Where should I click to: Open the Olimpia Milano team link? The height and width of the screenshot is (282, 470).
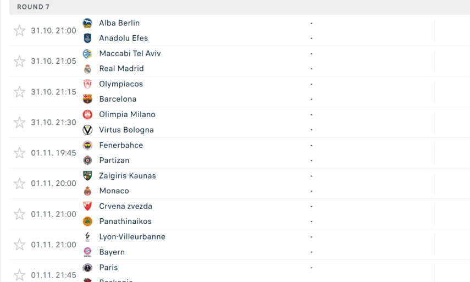coord(127,114)
